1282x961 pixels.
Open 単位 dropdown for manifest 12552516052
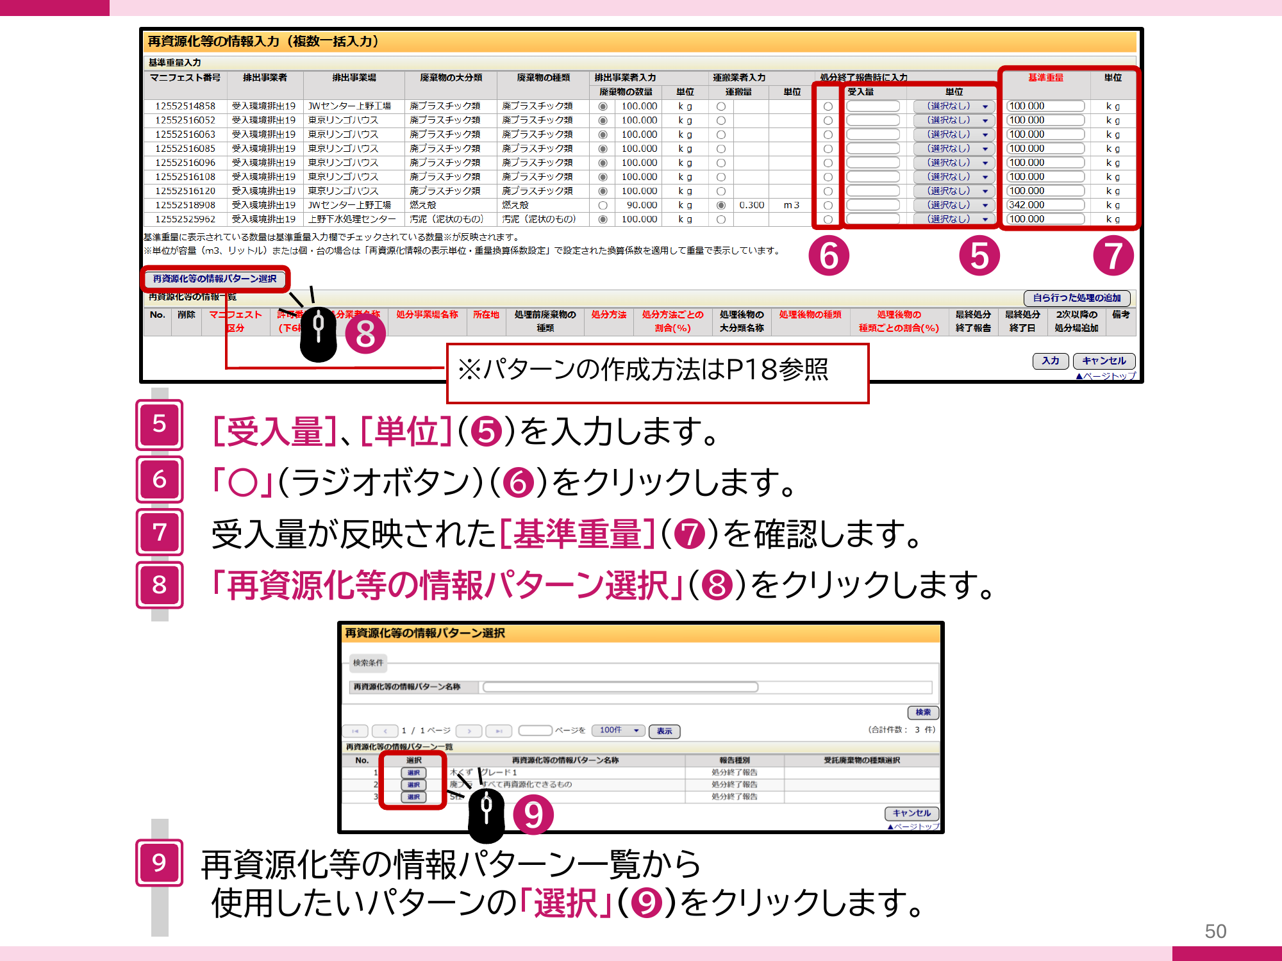[954, 120]
